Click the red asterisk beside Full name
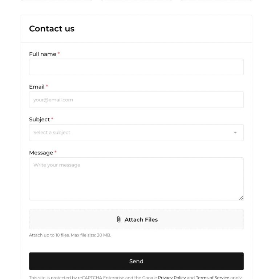 59,54
